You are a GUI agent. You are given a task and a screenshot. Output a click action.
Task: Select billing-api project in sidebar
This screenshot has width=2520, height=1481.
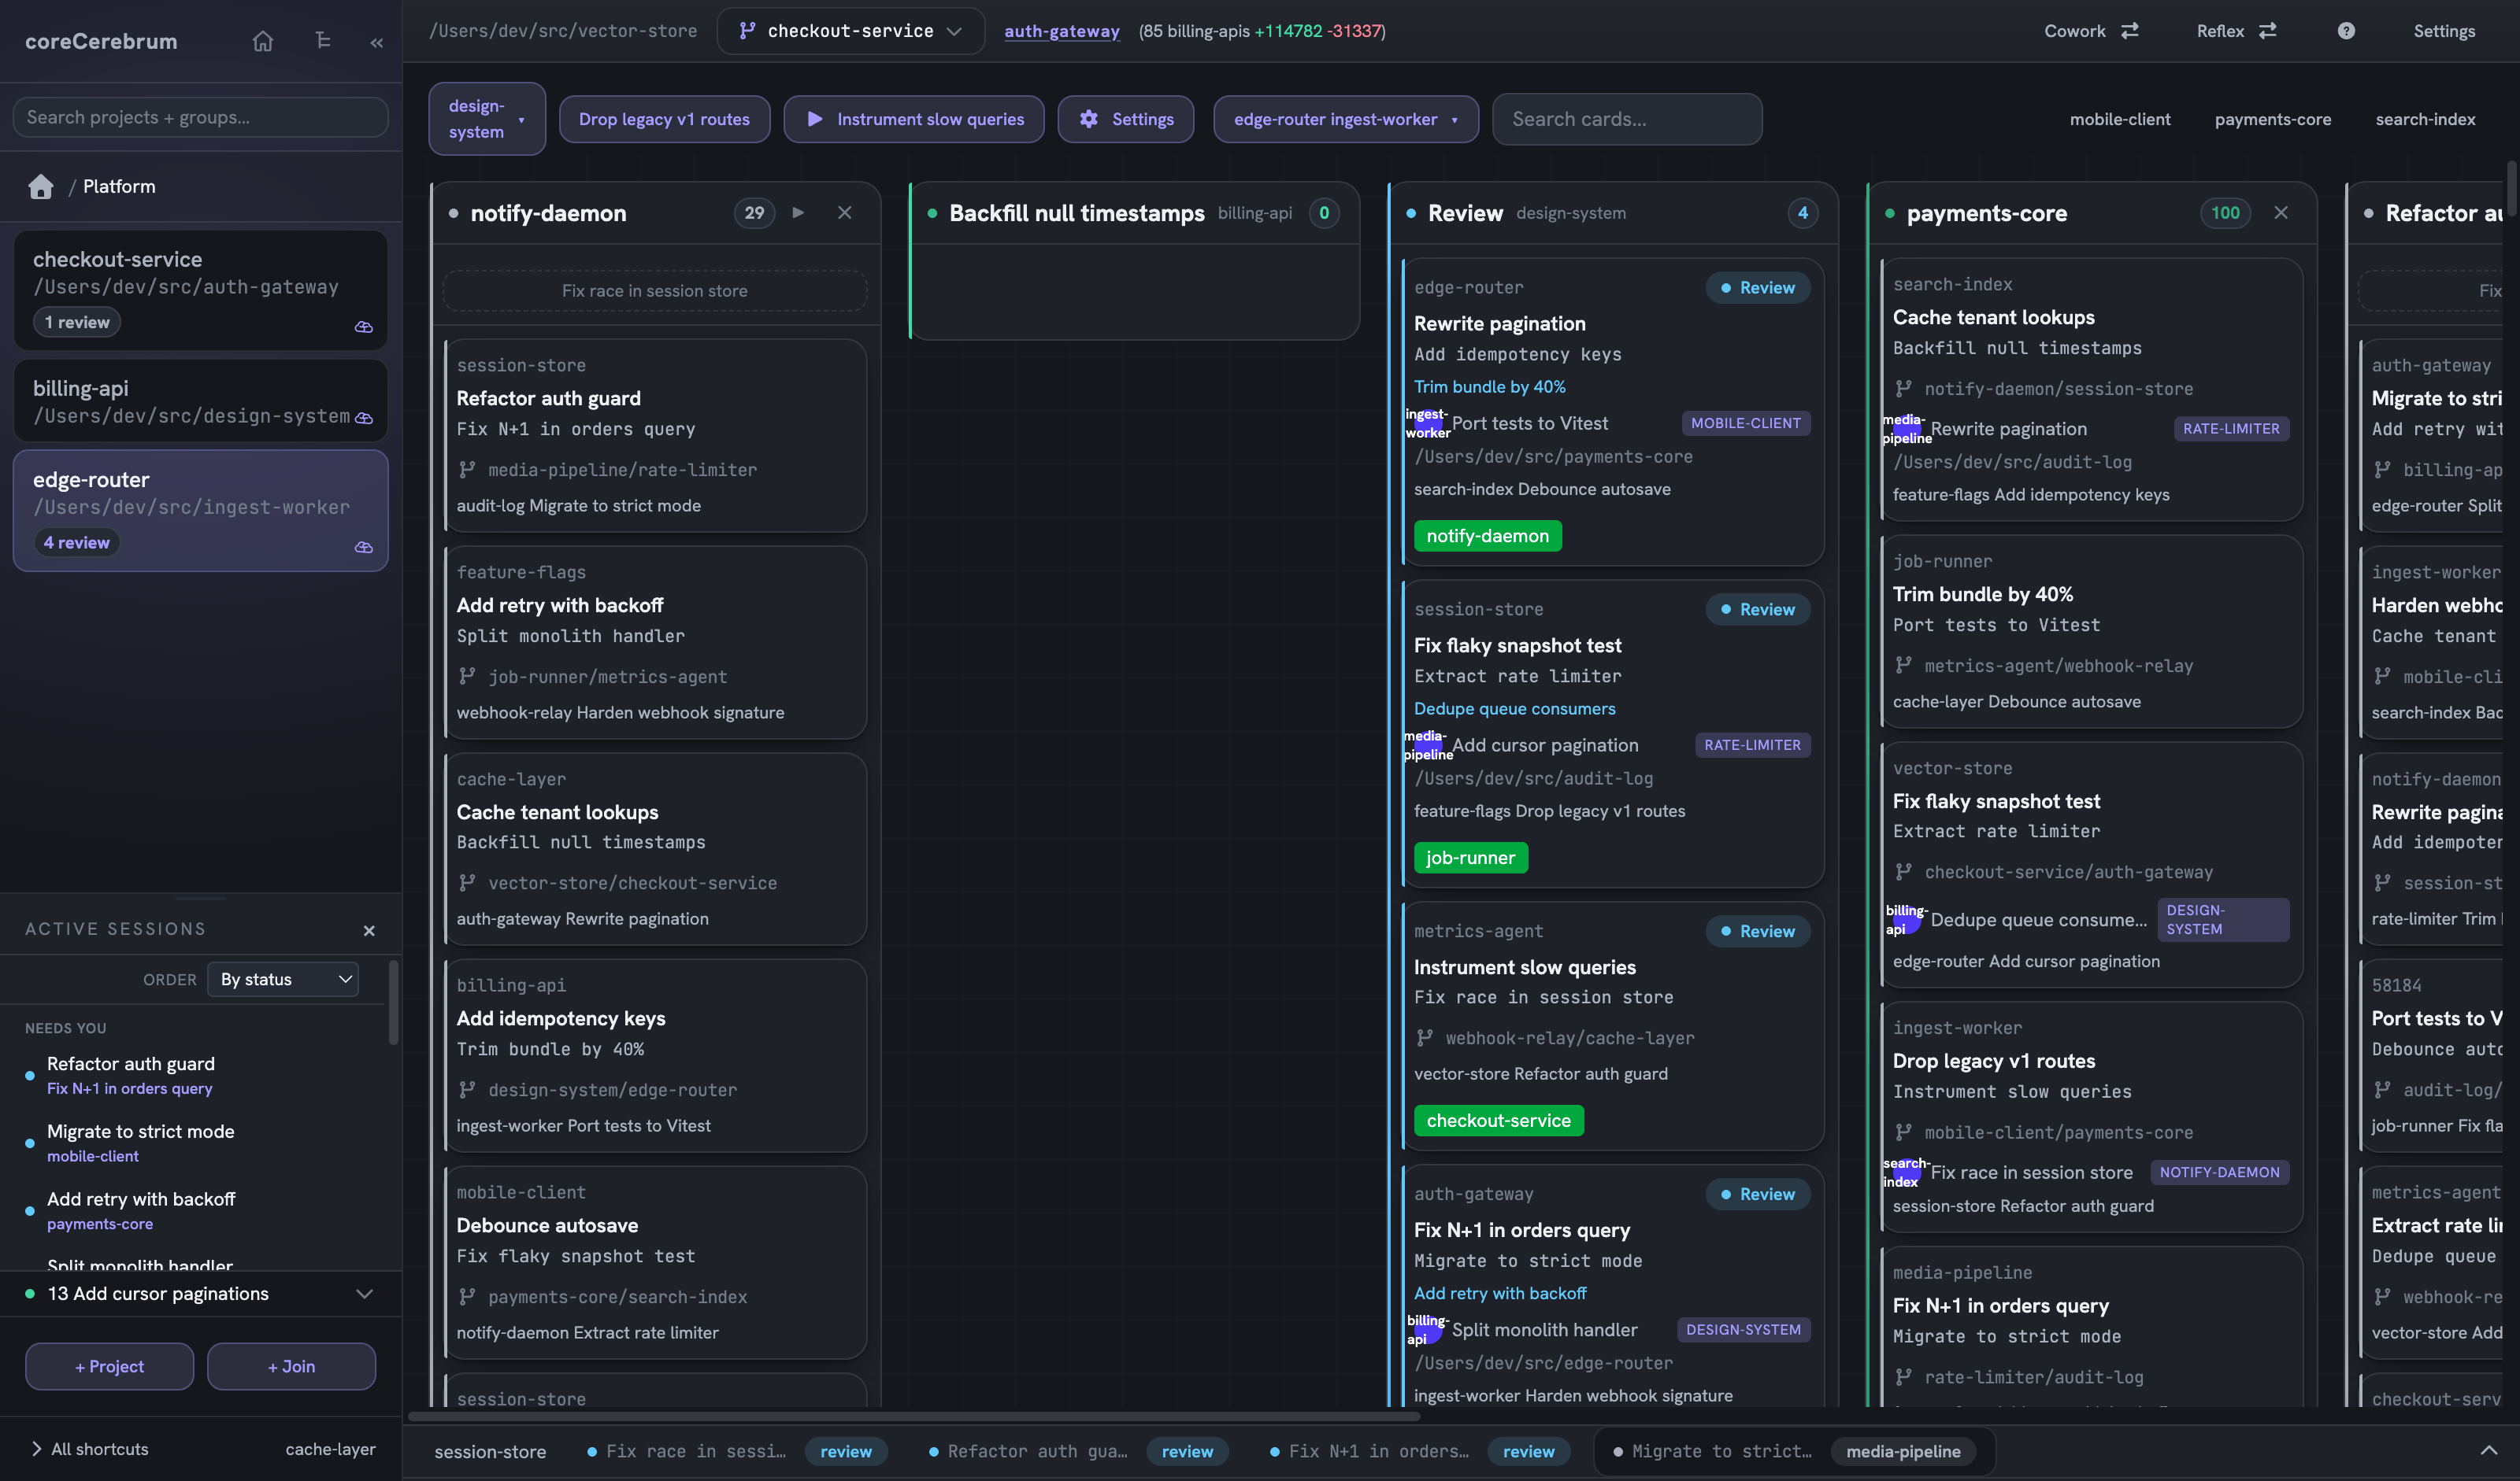200,401
